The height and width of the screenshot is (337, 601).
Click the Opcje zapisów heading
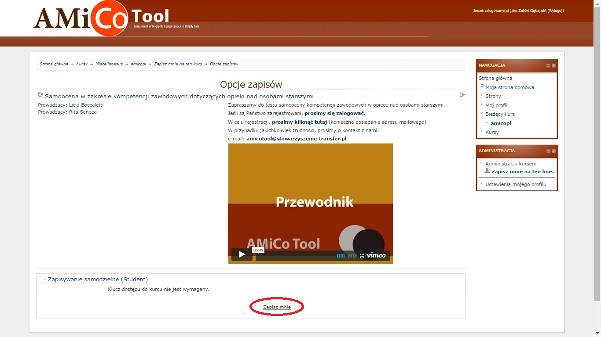(251, 84)
